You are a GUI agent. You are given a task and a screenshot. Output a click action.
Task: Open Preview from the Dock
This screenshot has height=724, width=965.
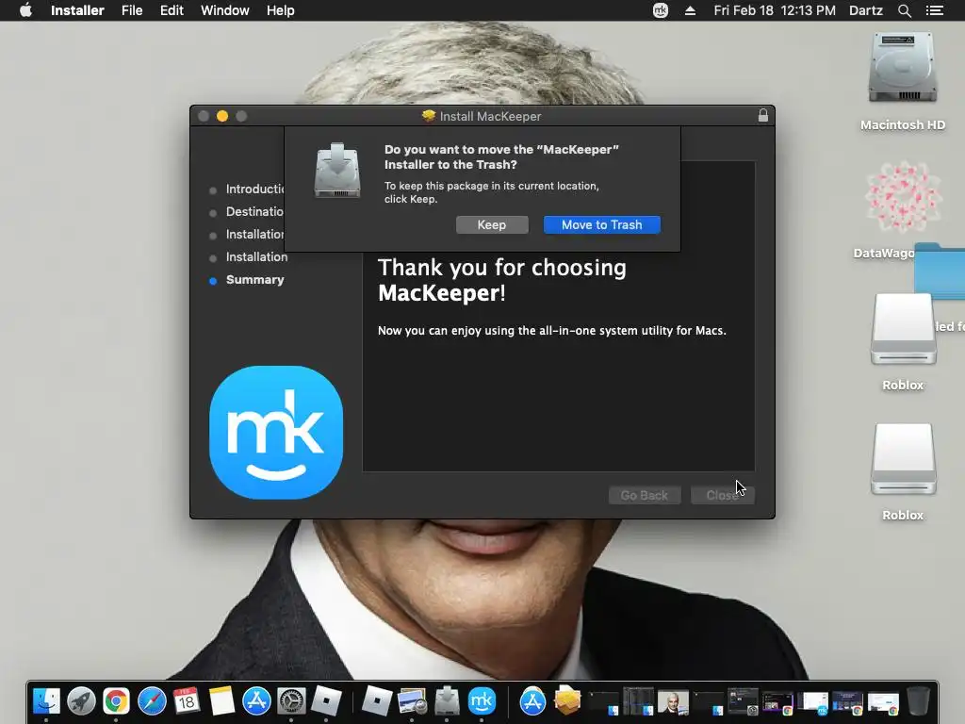412,700
